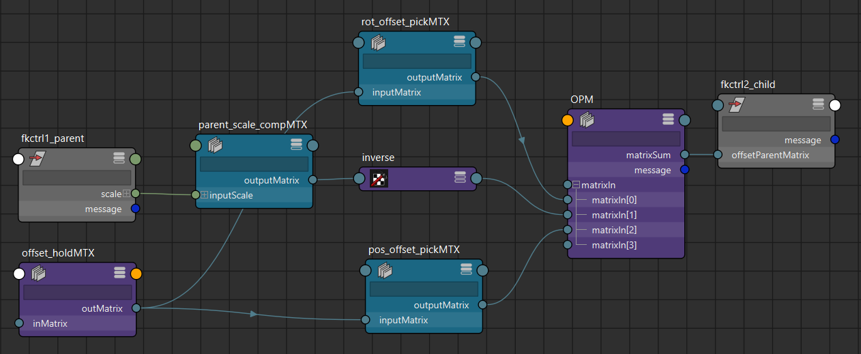Click the inverse node's matrix icon
The image size is (861, 354).
pos(378,179)
